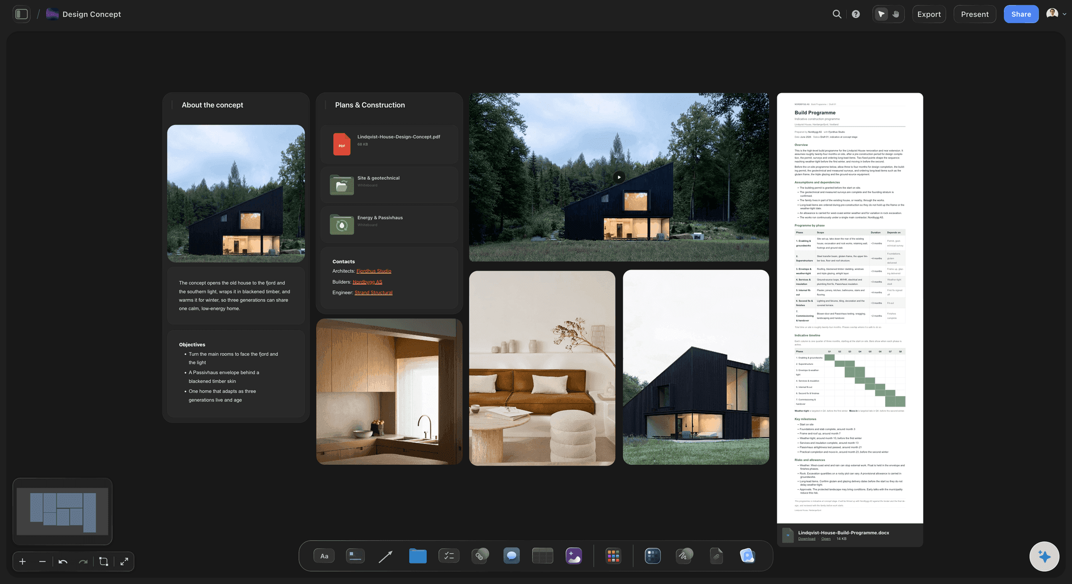
Task: Redo the last action
Action: pyautogui.click(x=83, y=561)
